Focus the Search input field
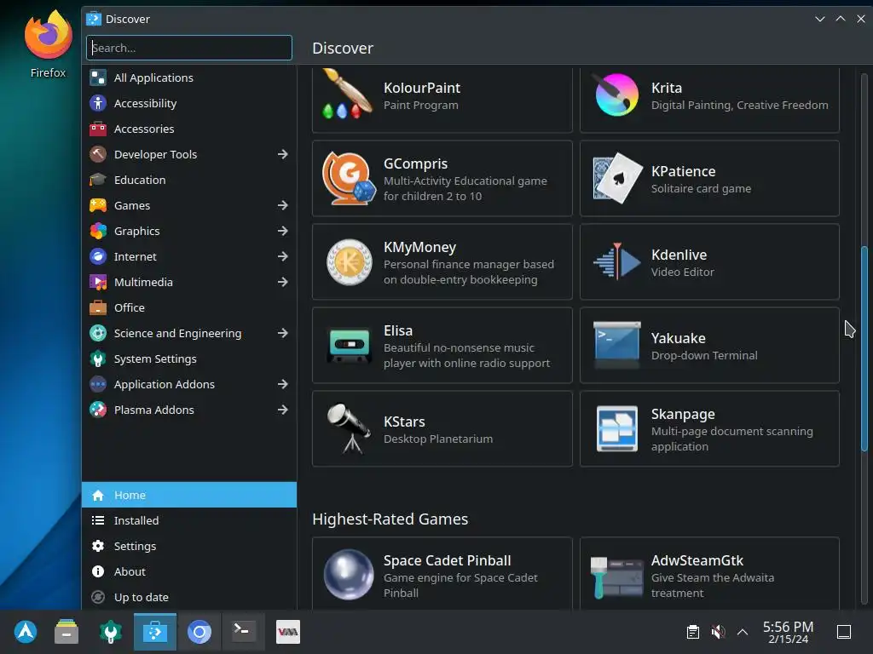The width and height of the screenshot is (873, 654). (x=189, y=48)
